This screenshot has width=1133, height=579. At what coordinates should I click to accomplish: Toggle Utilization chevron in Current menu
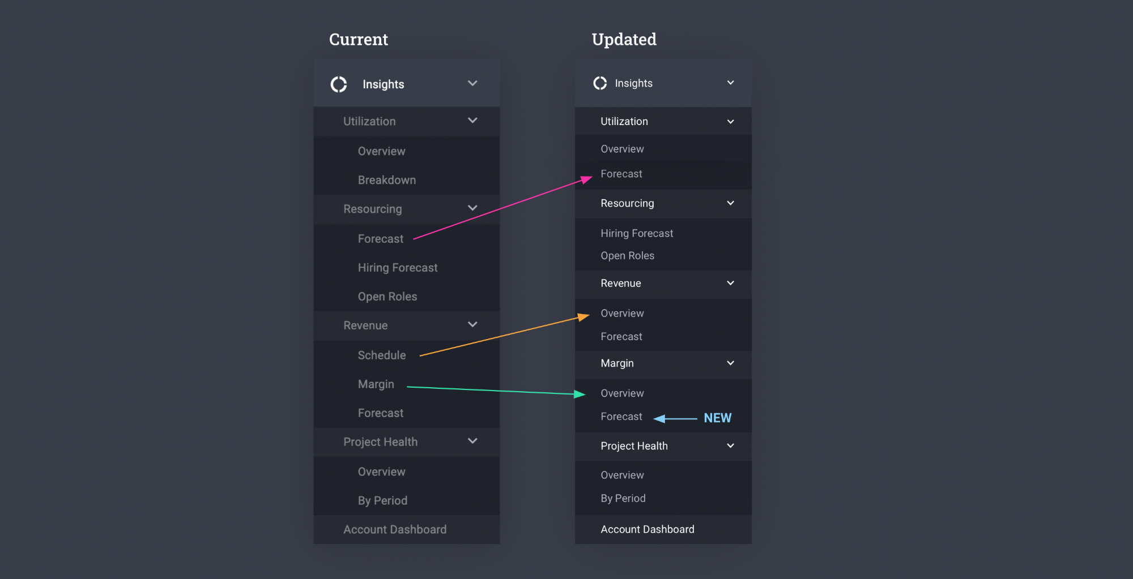[472, 121]
